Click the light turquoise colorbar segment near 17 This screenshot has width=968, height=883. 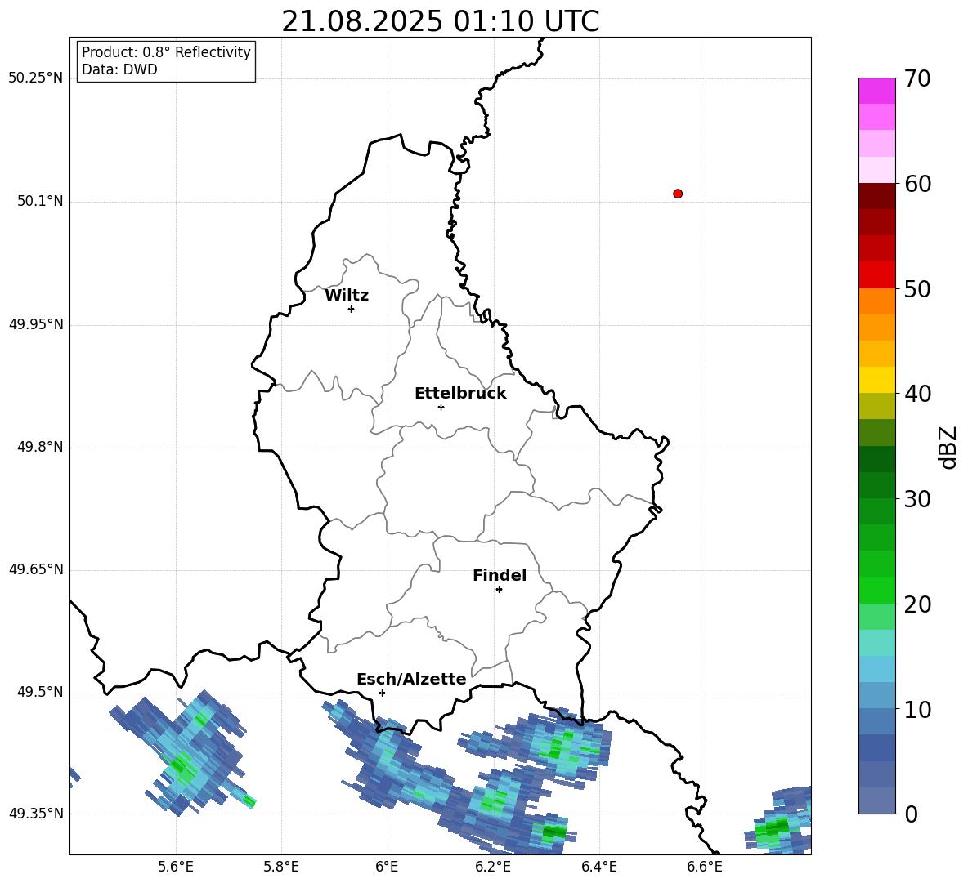tap(877, 643)
